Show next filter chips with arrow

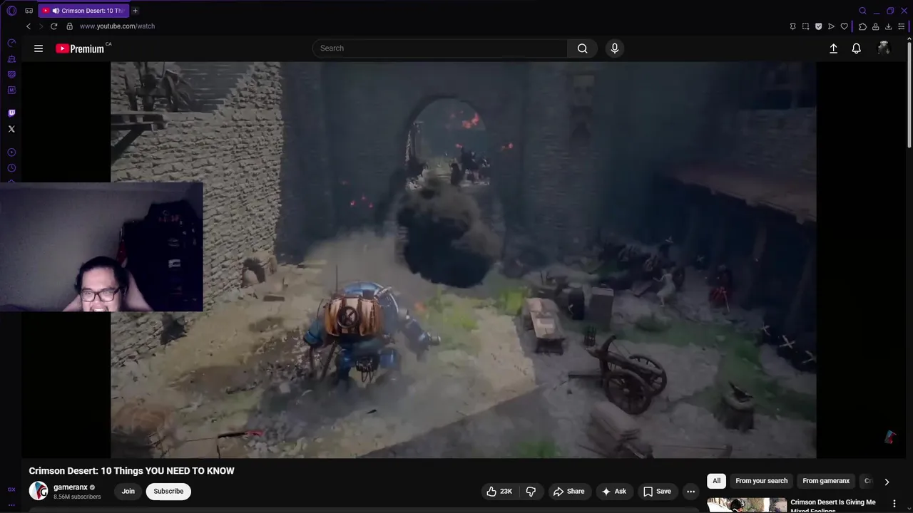(887, 482)
